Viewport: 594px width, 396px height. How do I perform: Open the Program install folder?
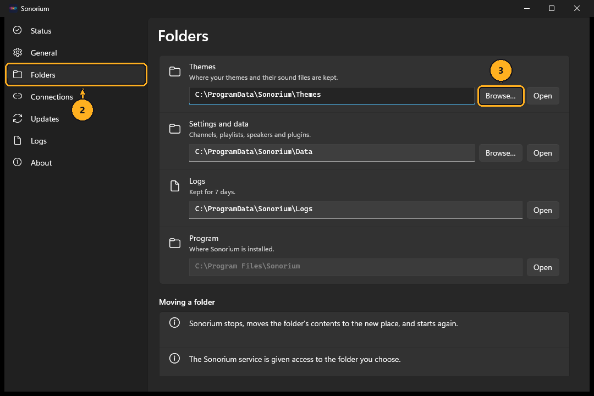(542, 267)
